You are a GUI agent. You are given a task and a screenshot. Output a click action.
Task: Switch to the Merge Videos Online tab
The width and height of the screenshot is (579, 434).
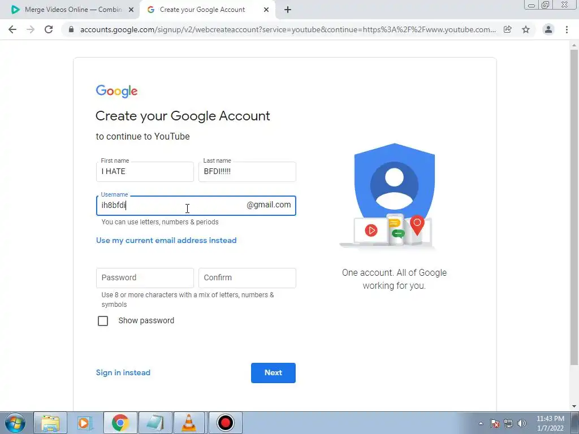(70, 10)
